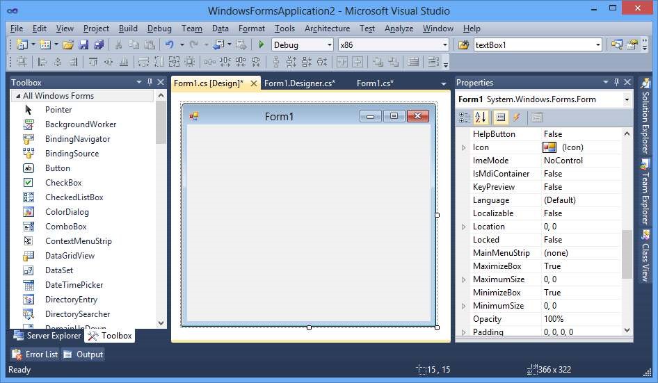Select the Button control in Toolbox
Screen dimensions: 658x383
57,168
